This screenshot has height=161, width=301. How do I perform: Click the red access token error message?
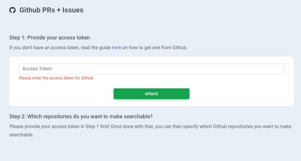(56, 78)
